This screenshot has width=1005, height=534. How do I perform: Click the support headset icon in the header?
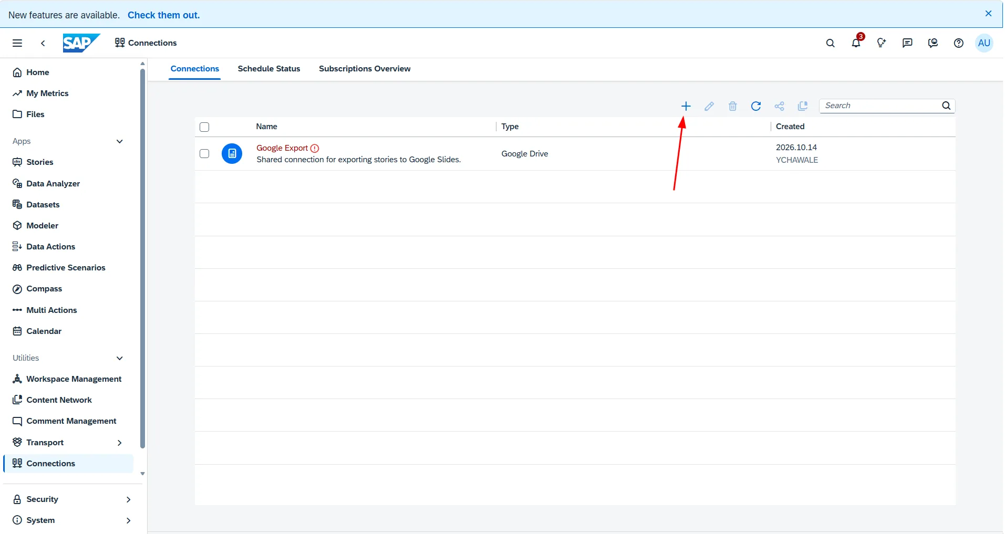(933, 43)
